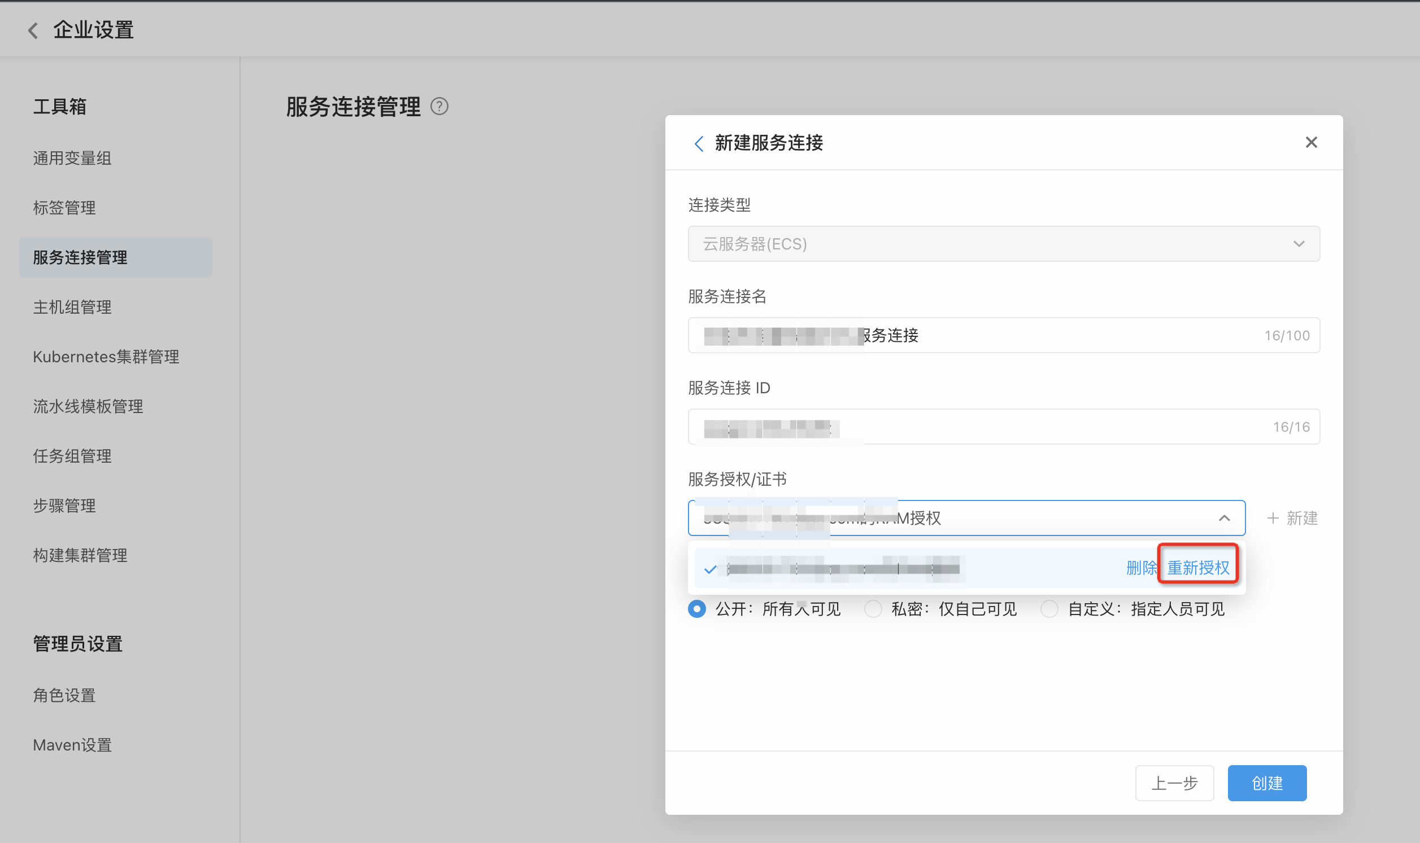1420x843 pixels.
Task: Open 角色设置 under 管理员设置
Action: tap(64, 695)
